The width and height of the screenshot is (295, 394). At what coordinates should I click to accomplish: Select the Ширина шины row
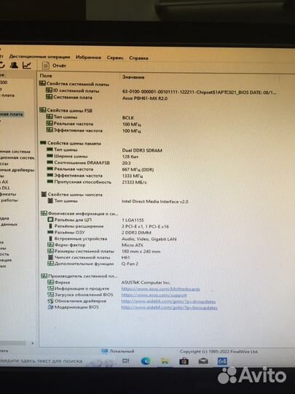(x=93, y=156)
